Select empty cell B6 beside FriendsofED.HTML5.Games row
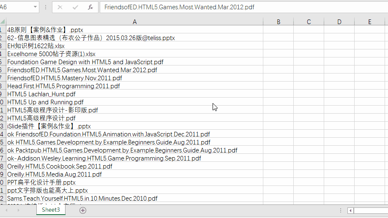Image resolution: width=388 pixels, height=218 pixels. pos(279,70)
